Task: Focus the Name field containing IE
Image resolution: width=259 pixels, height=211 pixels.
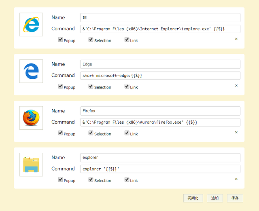Action: 160,18
